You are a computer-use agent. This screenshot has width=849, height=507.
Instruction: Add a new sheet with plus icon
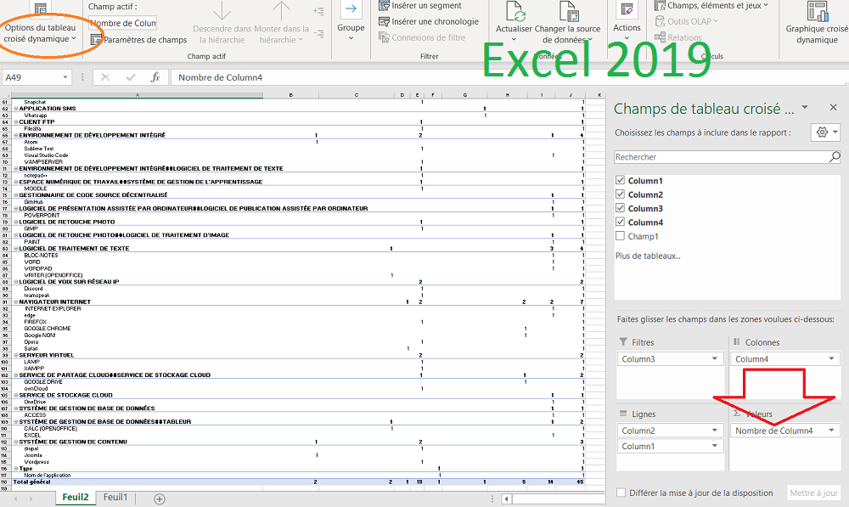click(159, 499)
